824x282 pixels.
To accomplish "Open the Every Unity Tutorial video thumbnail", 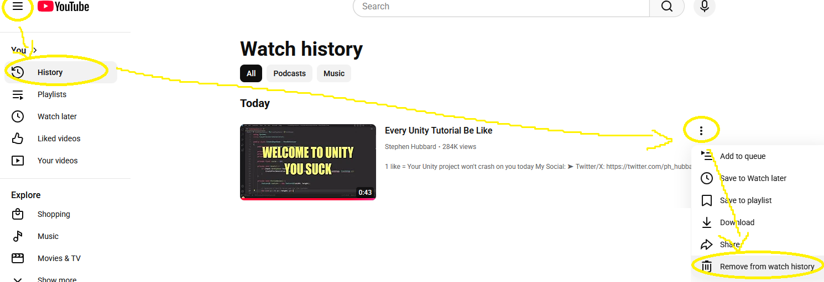I will [x=308, y=162].
